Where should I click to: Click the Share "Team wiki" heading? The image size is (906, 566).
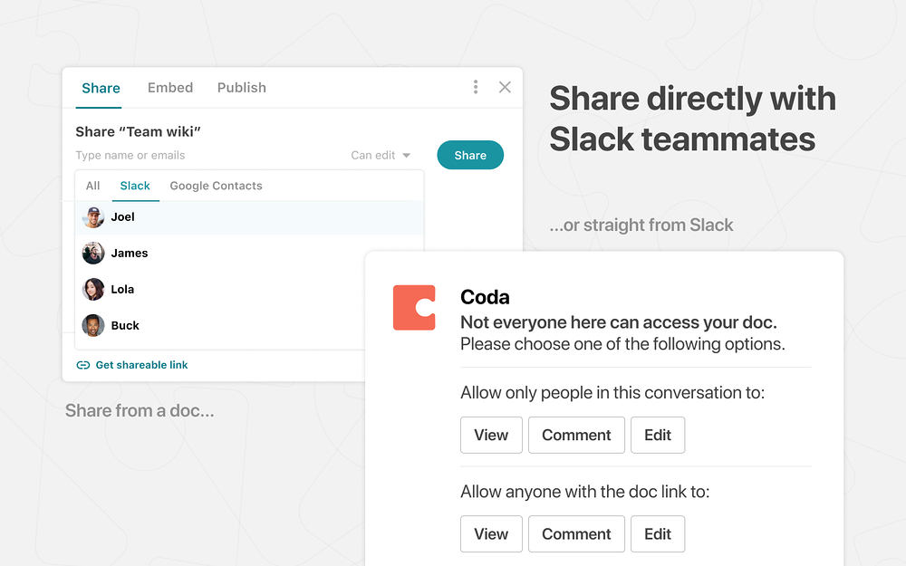pos(138,131)
